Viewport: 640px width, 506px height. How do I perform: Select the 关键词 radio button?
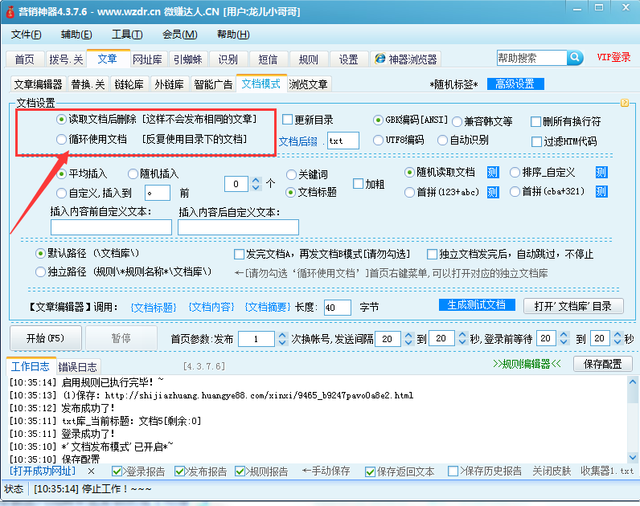point(291,174)
